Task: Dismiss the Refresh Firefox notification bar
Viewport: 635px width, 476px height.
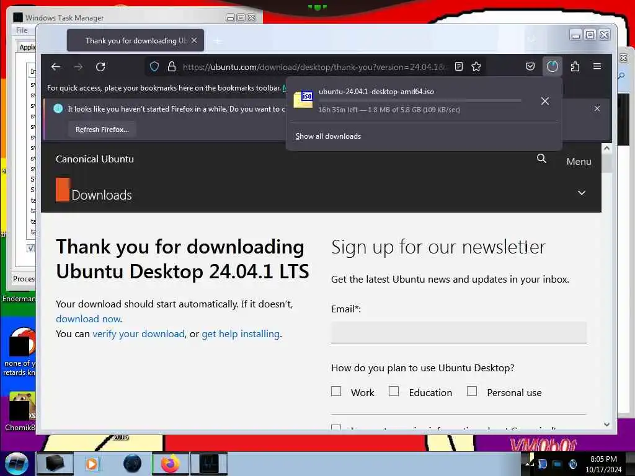Action: point(597,108)
